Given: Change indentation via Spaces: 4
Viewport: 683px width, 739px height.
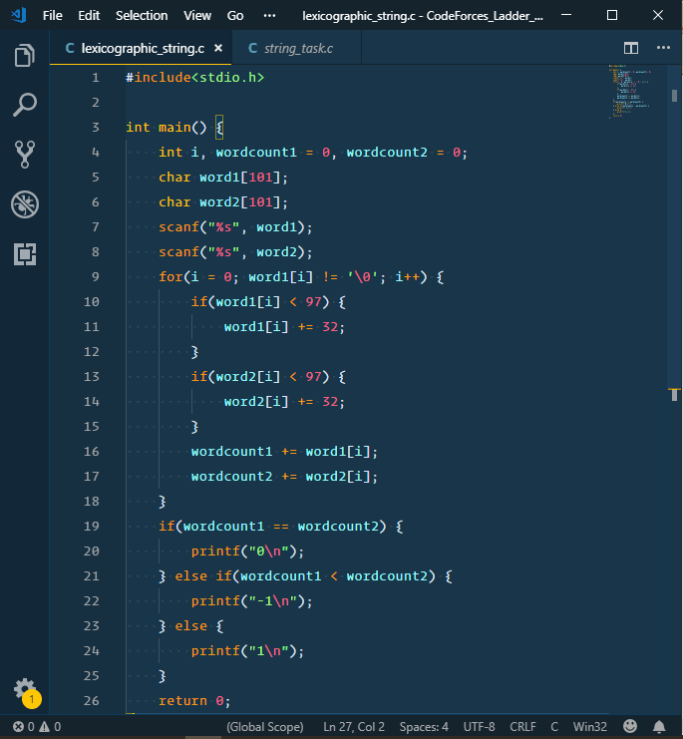Looking at the screenshot, I should [x=425, y=727].
